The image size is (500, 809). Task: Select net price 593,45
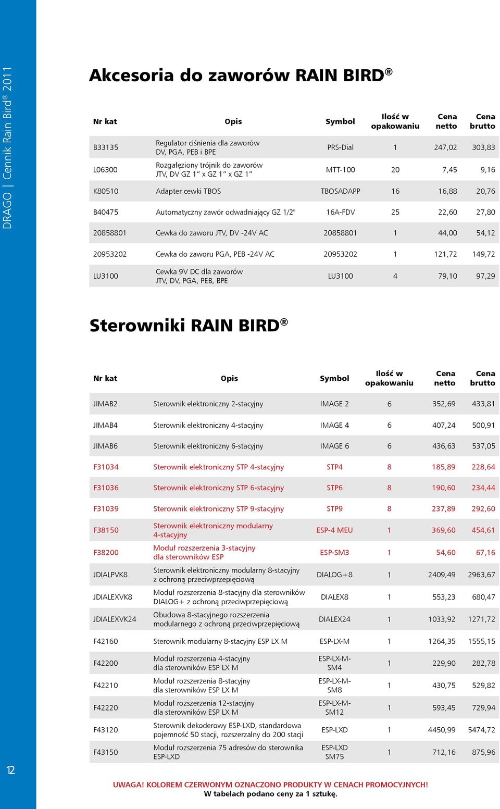pyautogui.click(x=444, y=708)
